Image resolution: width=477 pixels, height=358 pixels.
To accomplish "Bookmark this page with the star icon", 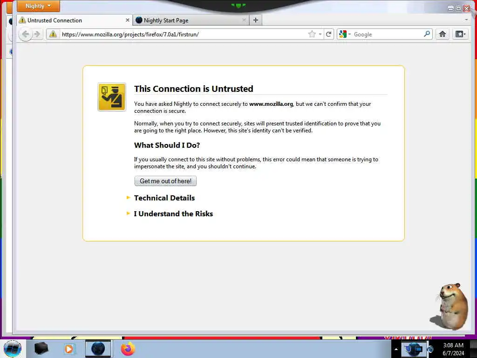I will [312, 34].
